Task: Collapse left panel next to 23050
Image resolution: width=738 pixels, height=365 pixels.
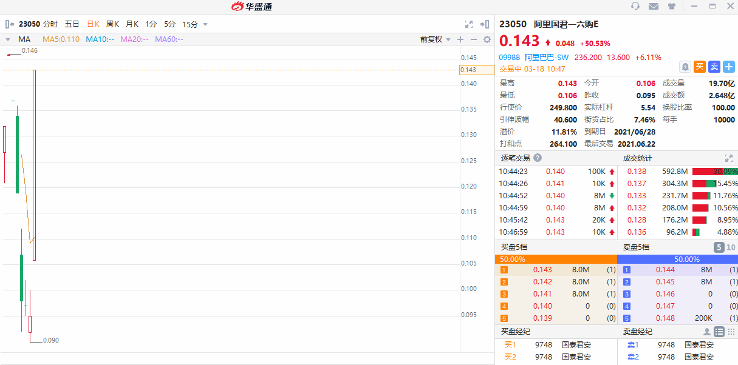Action: pos(10,24)
